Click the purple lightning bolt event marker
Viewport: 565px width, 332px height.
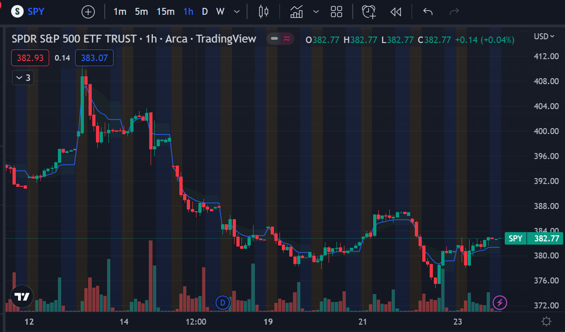pos(500,303)
